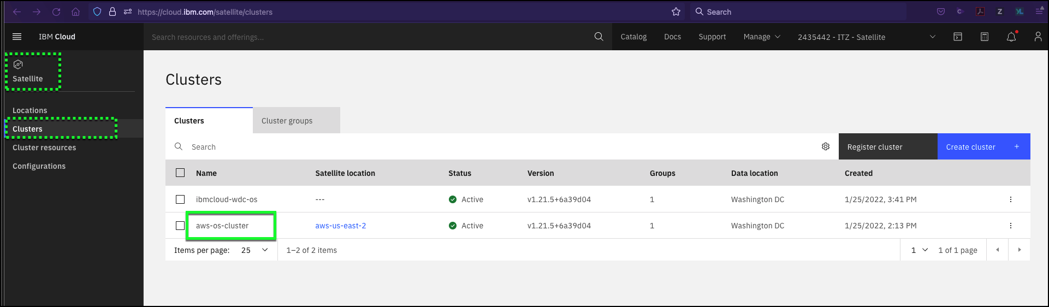The height and width of the screenshot is (307, 1049).
Task: Switch to the Cluster groups tab
Action: (x=297, y=120)
